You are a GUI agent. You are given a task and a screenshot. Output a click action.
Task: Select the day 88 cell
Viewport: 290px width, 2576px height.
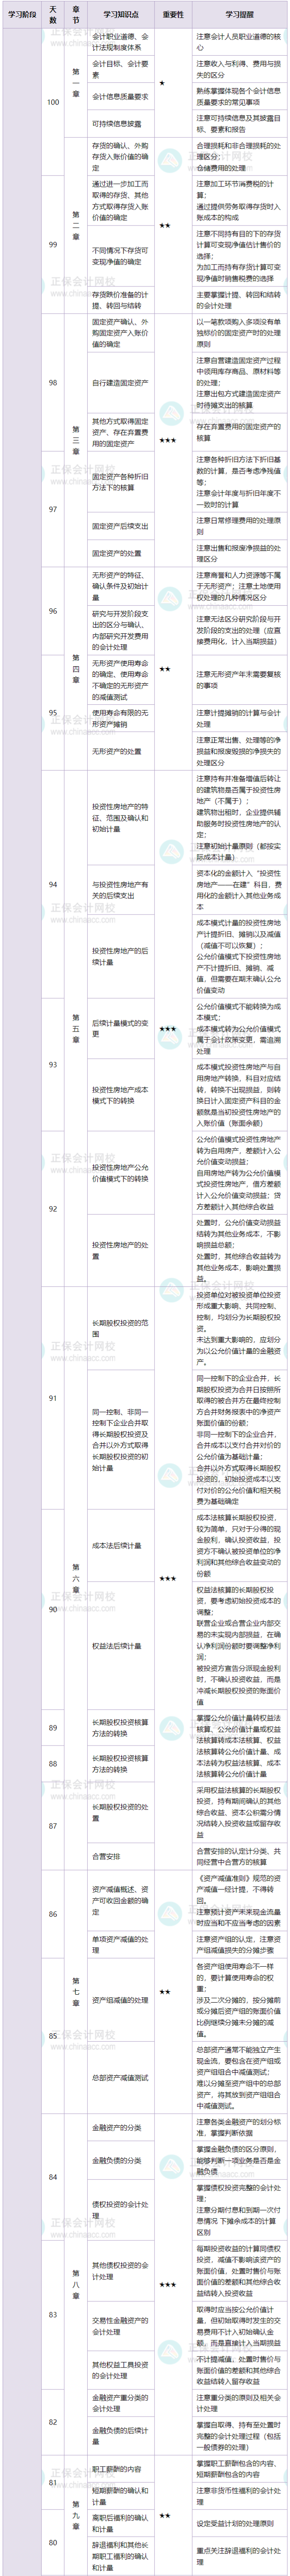click(53, 1763)
